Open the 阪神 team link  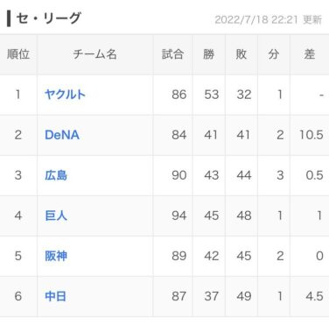(x=56, y=256)
